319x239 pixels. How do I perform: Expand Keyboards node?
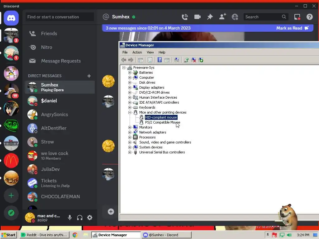[x=130, y=107]
